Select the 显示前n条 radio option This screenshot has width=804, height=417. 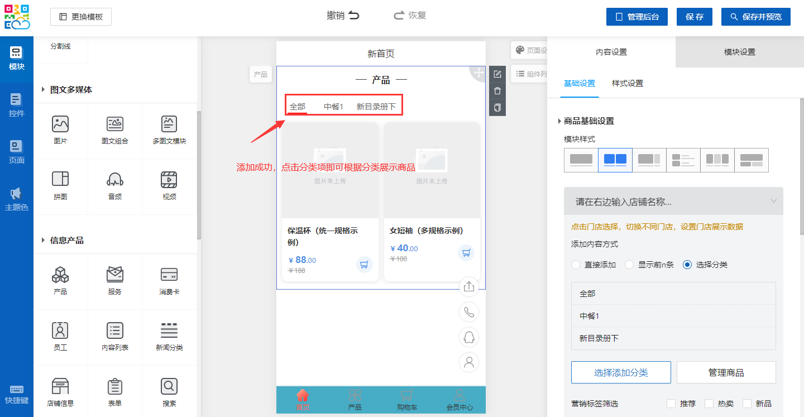629,265
